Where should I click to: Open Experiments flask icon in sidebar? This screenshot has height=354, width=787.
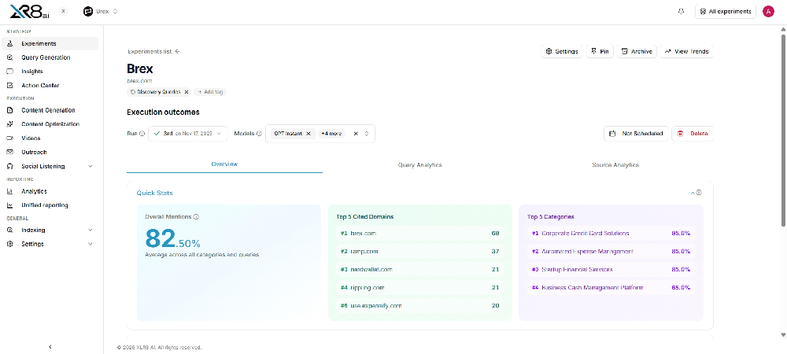point(10,43)
